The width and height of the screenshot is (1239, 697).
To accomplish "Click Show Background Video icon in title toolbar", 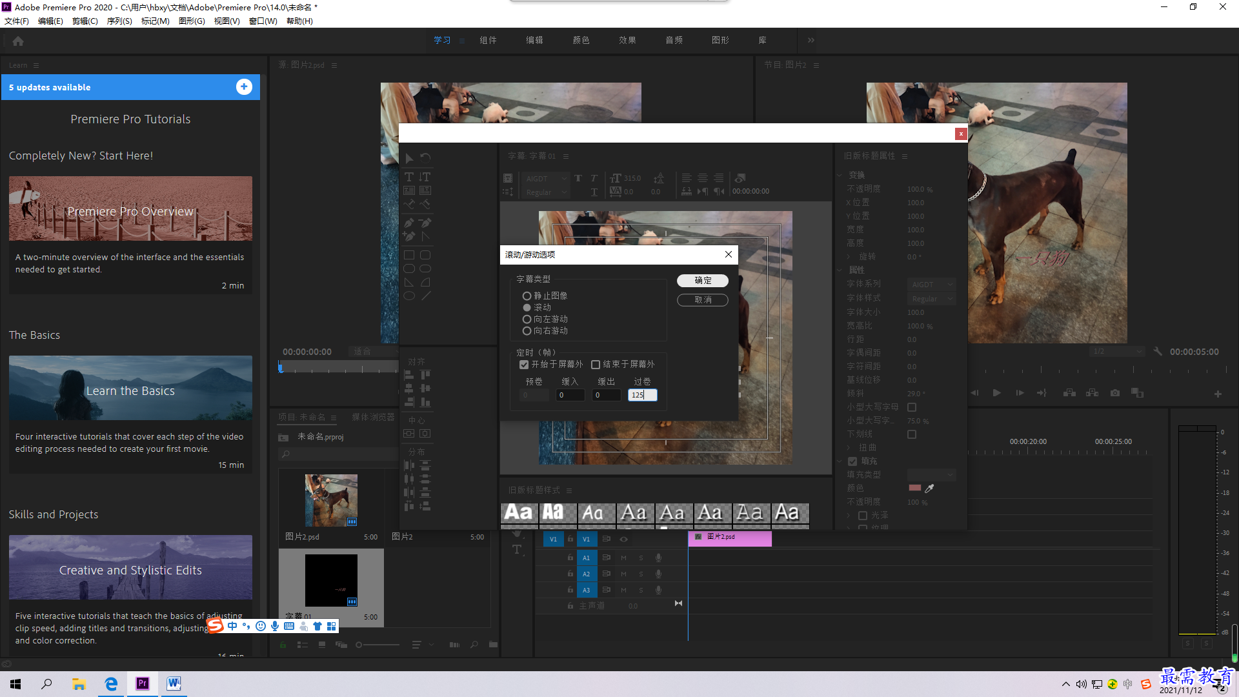I will point(740,177).
